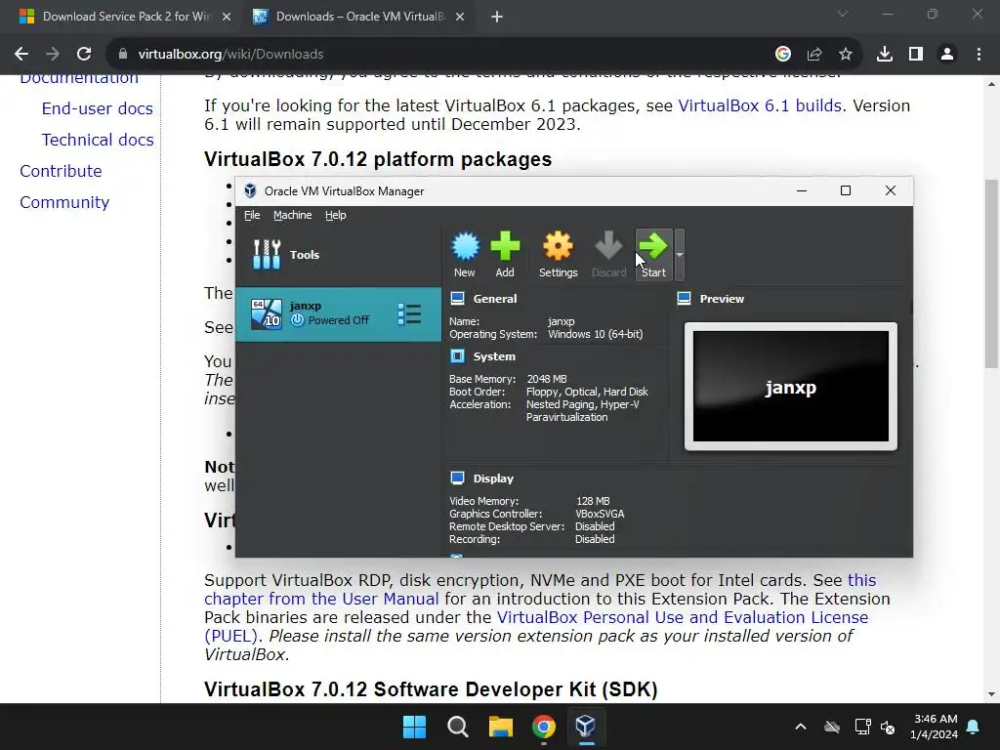Click the Chrome taskbar icon
1000x750 pixels.
tap(543, 727)
